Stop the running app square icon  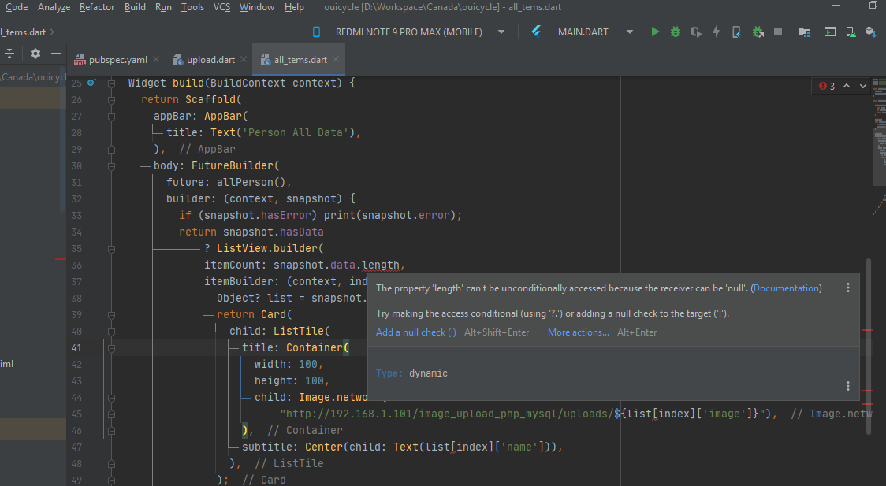[778, 32]
